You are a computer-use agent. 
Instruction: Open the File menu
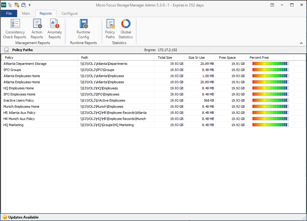(x=9, y=13)
